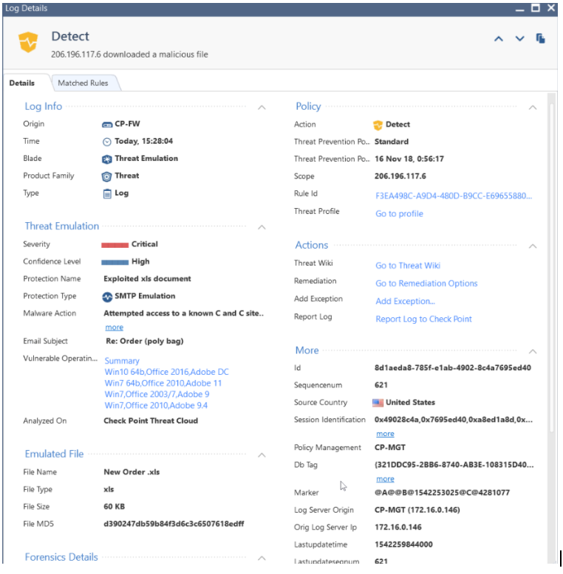Show more under Malware Action
Viewport: 563px width, 574px height.
(x=114, y=328)
